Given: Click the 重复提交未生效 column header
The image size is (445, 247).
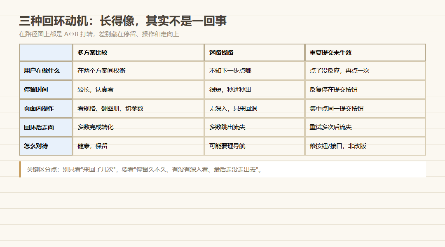Looking at the screenshot, I should [x=365, y=52].
